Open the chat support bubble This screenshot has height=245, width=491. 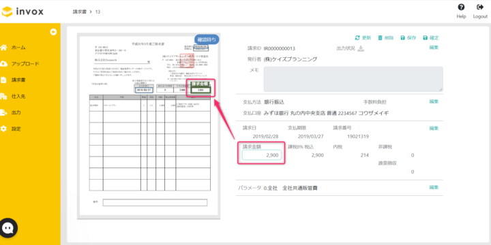coord(8,228)
